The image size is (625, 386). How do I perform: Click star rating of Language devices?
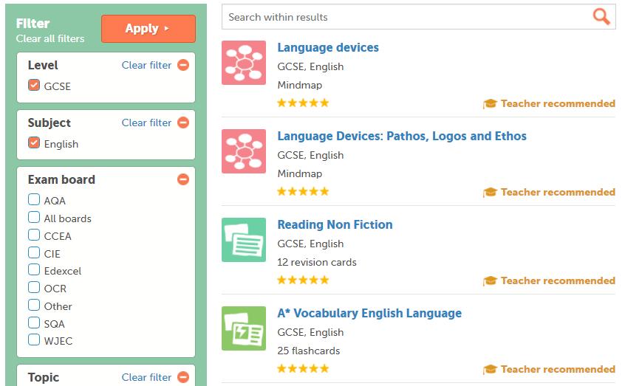tap(303, 103)
